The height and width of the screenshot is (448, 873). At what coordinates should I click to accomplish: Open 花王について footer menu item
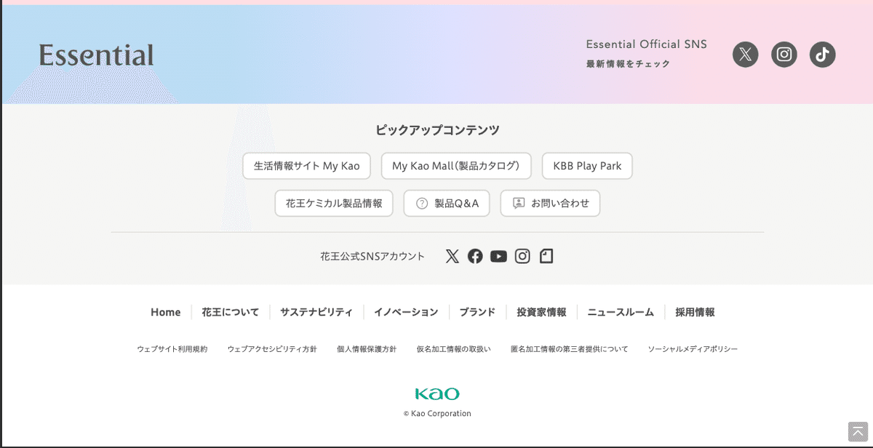pos(231,312)
